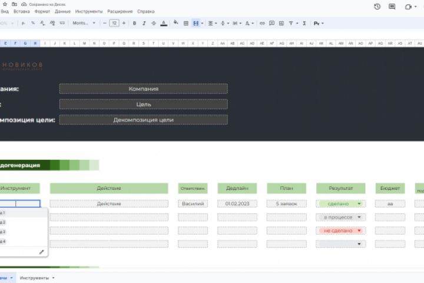The height and width of the screenshot is (283, 424).
Task: Click the Действие column header
Action: pyautogui.click(x=109, y=188)
